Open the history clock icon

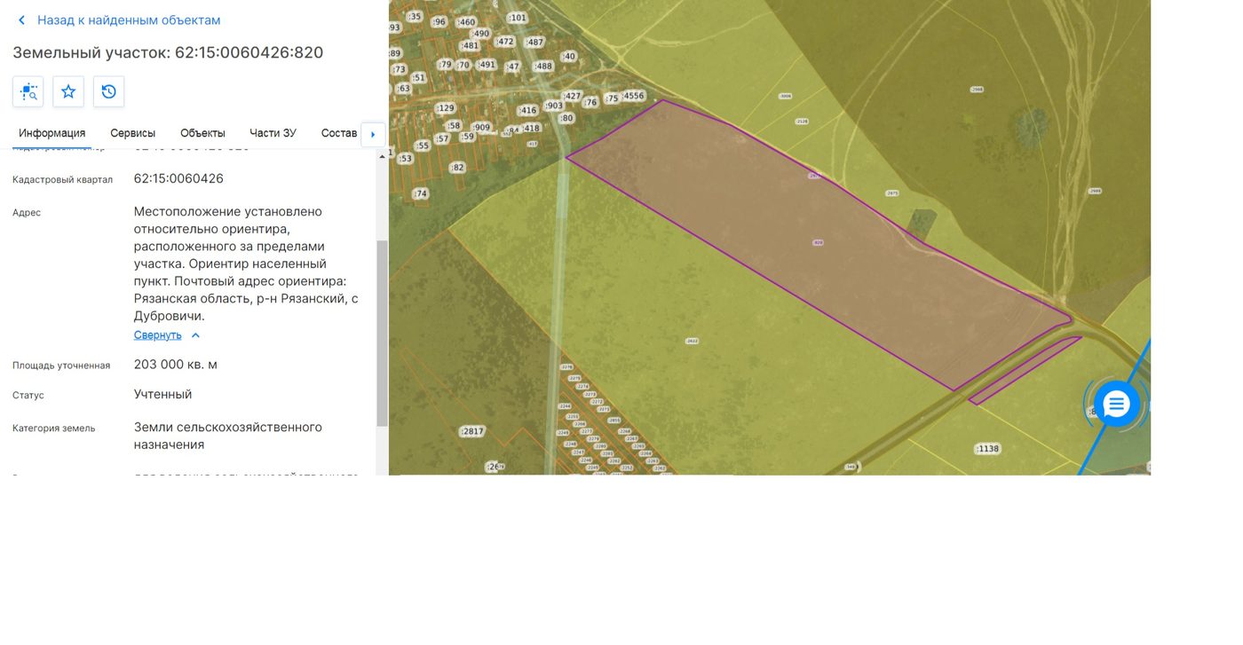(x=108, y=91)
